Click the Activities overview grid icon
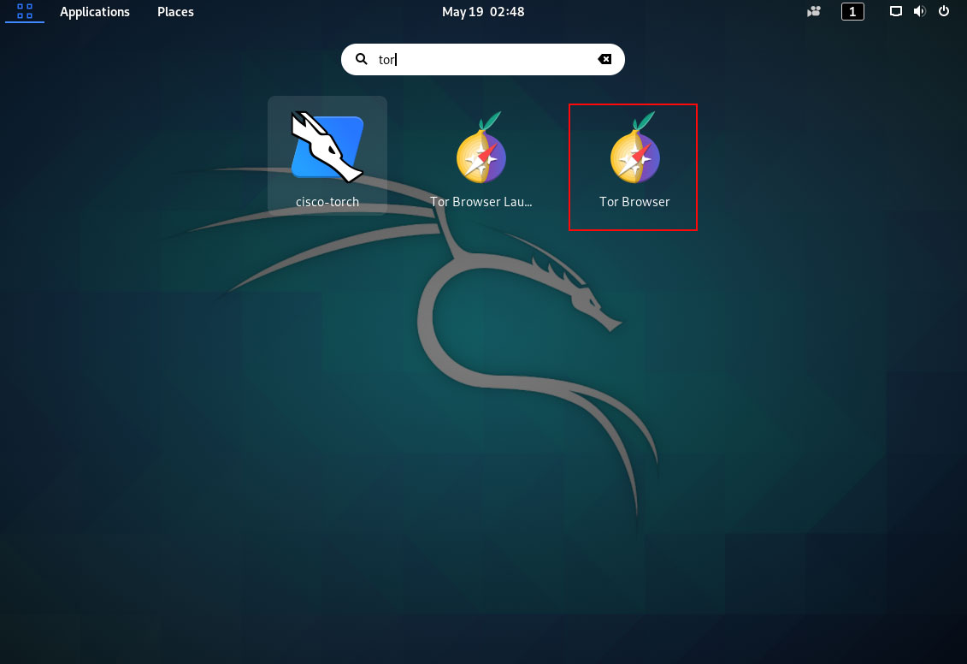This screenshot has height=664, width=967. [x=25, y=11]
